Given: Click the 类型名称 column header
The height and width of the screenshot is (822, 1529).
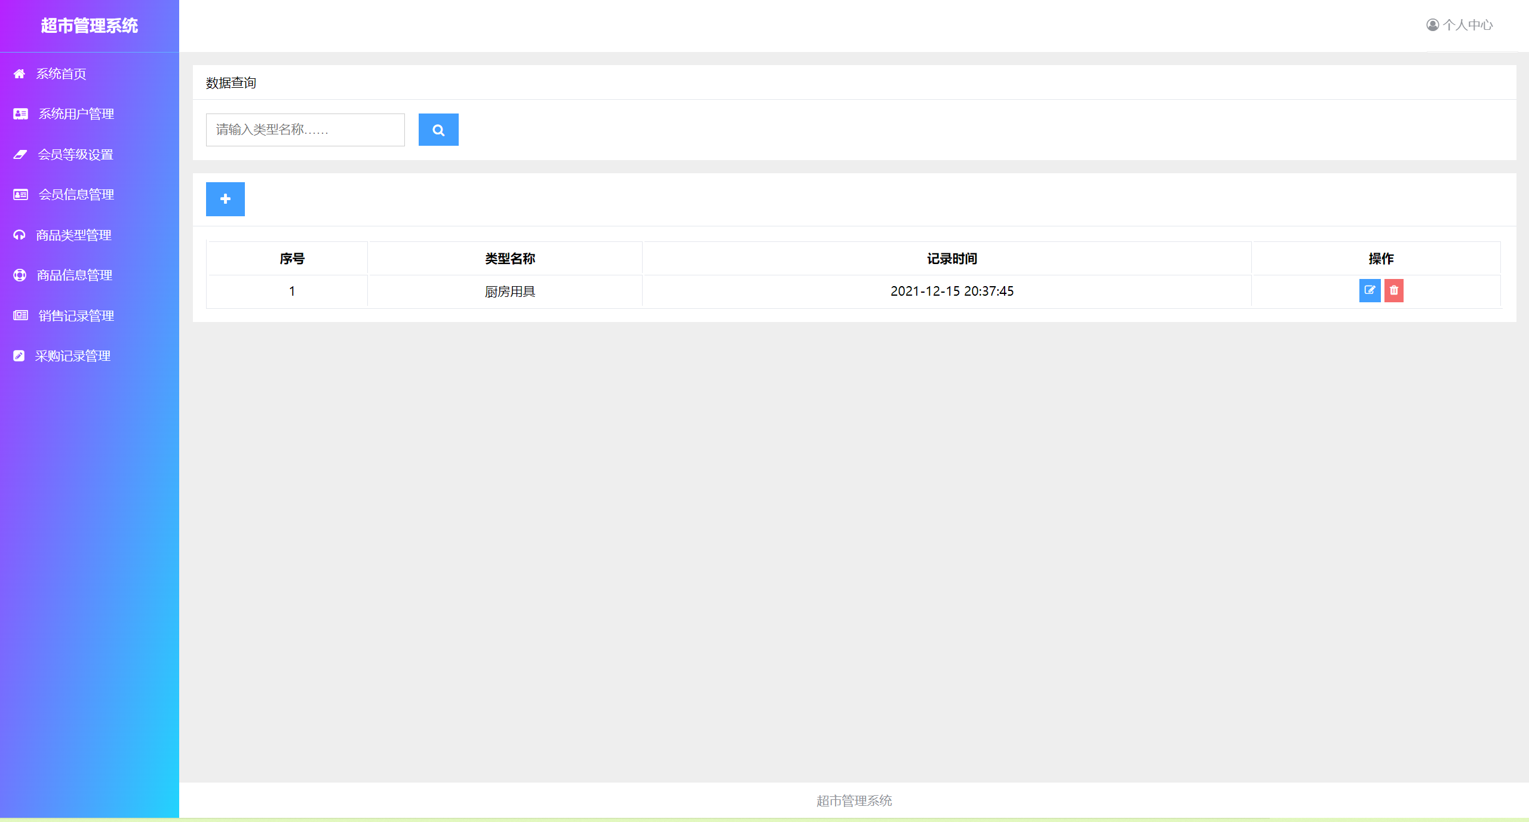Looking at the screenshot, I should 509,259.
